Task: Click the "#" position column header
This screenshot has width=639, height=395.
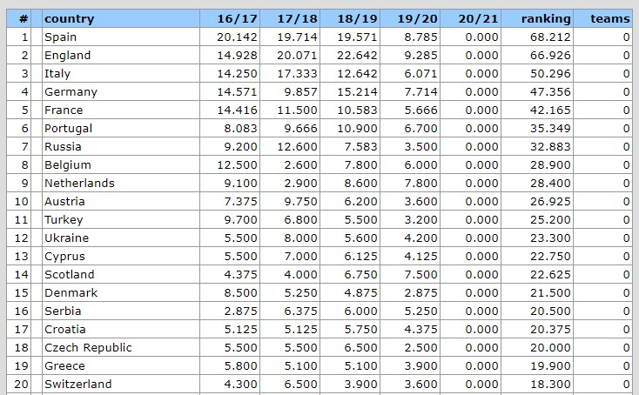Action: click(x=24, y=18)
